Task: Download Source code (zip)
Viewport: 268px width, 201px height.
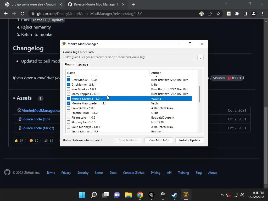Action: point(36,119)
